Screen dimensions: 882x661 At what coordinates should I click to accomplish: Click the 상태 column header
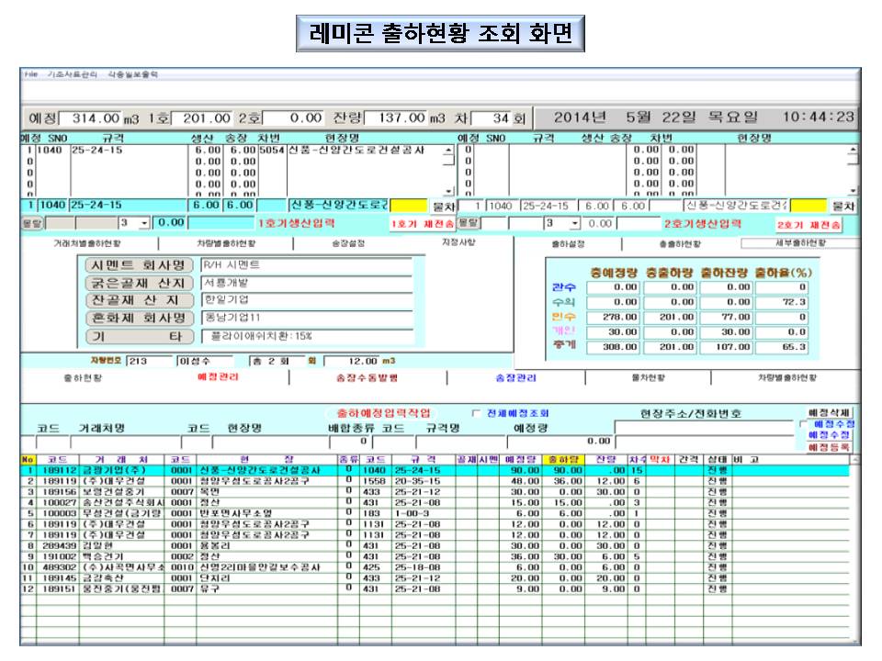coord(718,459)
